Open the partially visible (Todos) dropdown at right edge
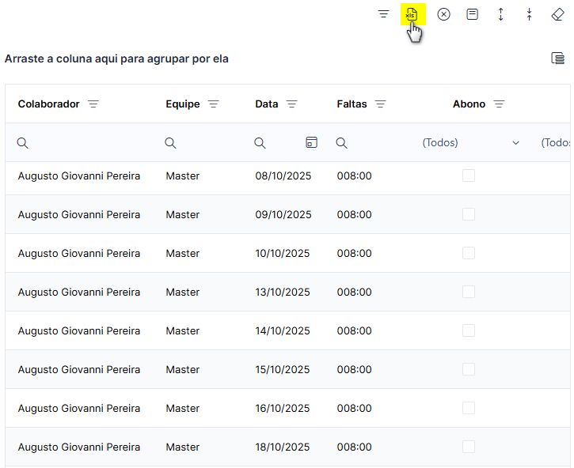This screenshot has width=574, height=468. click(x=556, y=142)
